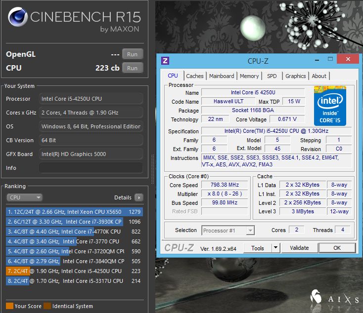Open the Processor #1 selection dropdown
The height and width of the screenshot is (313, 363).
pos(228,231)
